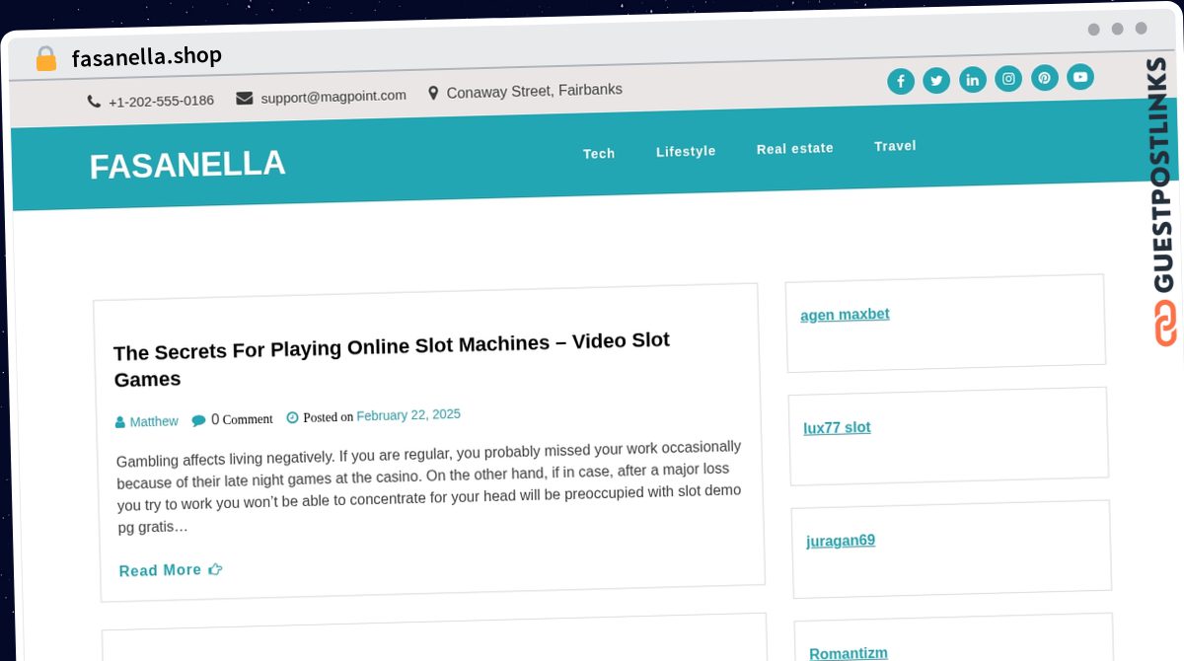Open the agen maxbet sidebar link
This screenshot has height=661, width=1184.
845,315
